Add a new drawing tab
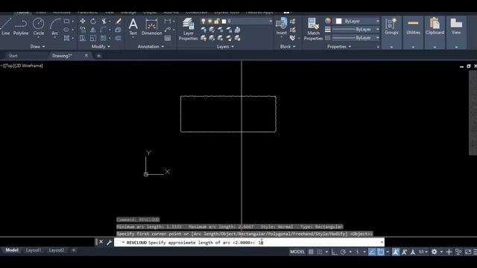Screen dimensions: 477x268 [98, 56]
